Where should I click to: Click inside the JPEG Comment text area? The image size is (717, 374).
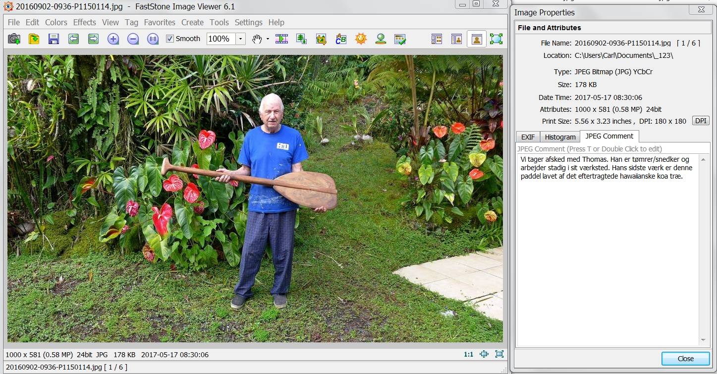[x=607, y=247]
